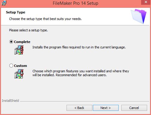Click the bold Complete label text
The height and width of the screenshot is (115, 151).
[x=22, y=42]
